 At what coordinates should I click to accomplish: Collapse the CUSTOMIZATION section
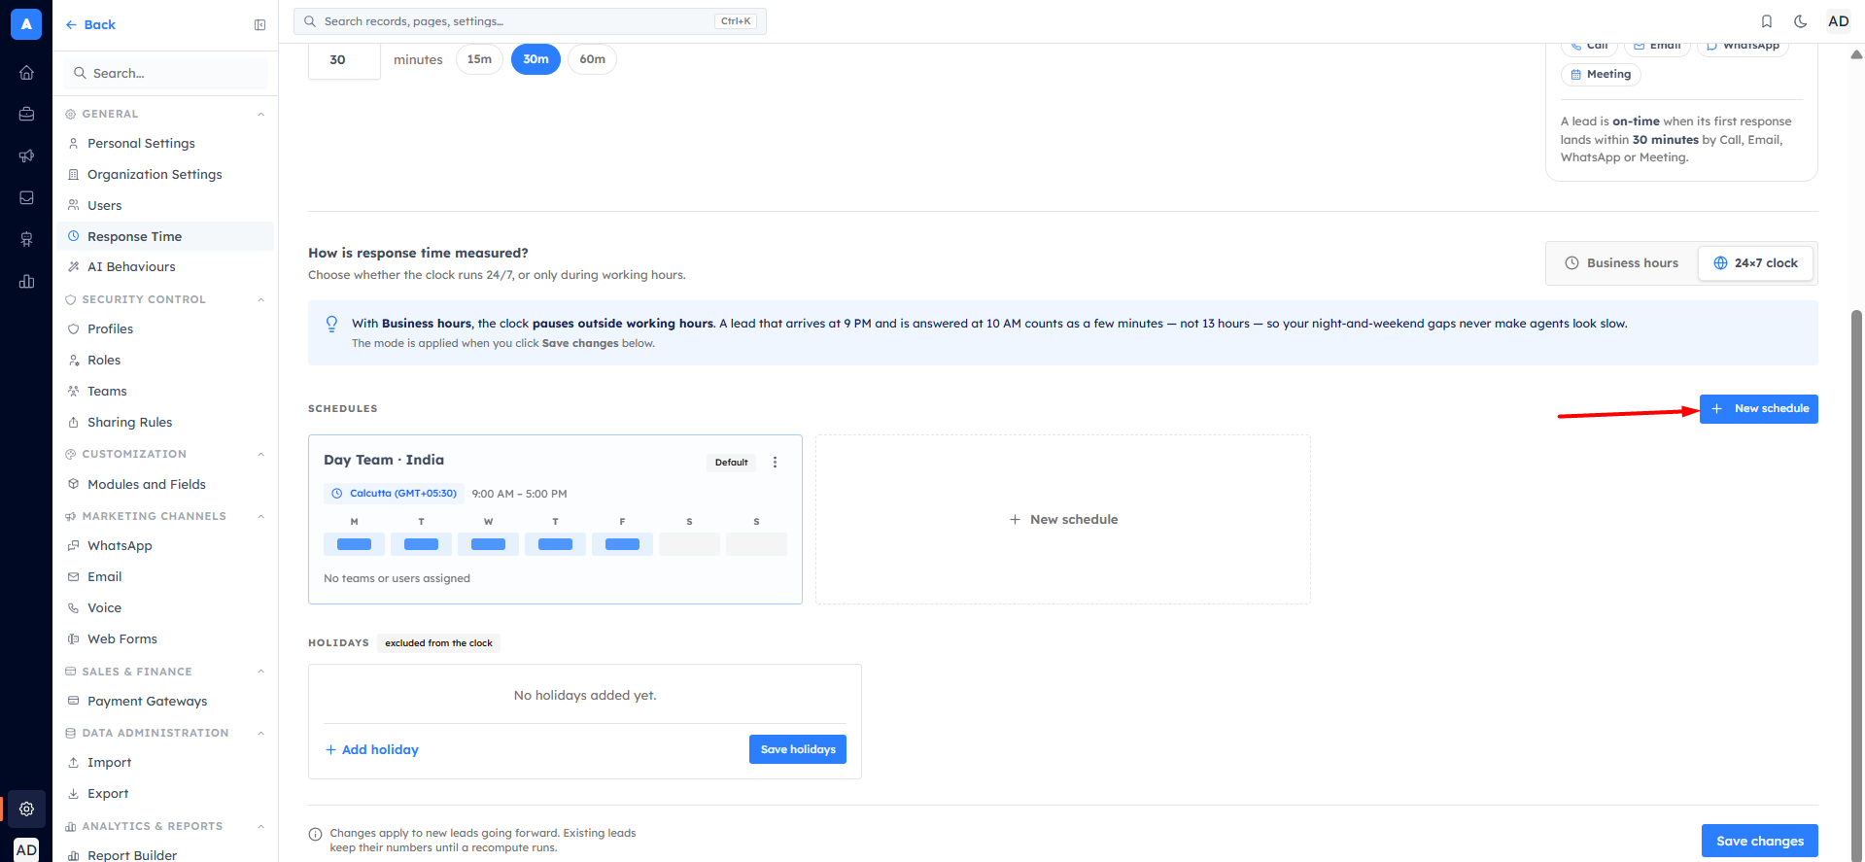[260, 454]
